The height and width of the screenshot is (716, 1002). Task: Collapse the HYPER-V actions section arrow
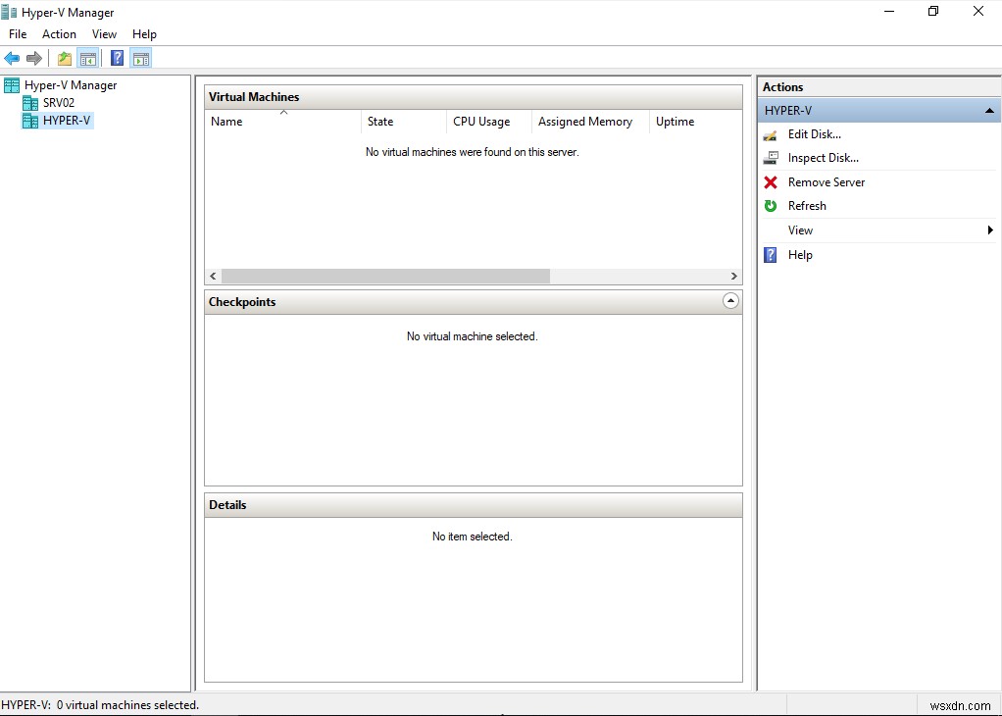(989, 111)
